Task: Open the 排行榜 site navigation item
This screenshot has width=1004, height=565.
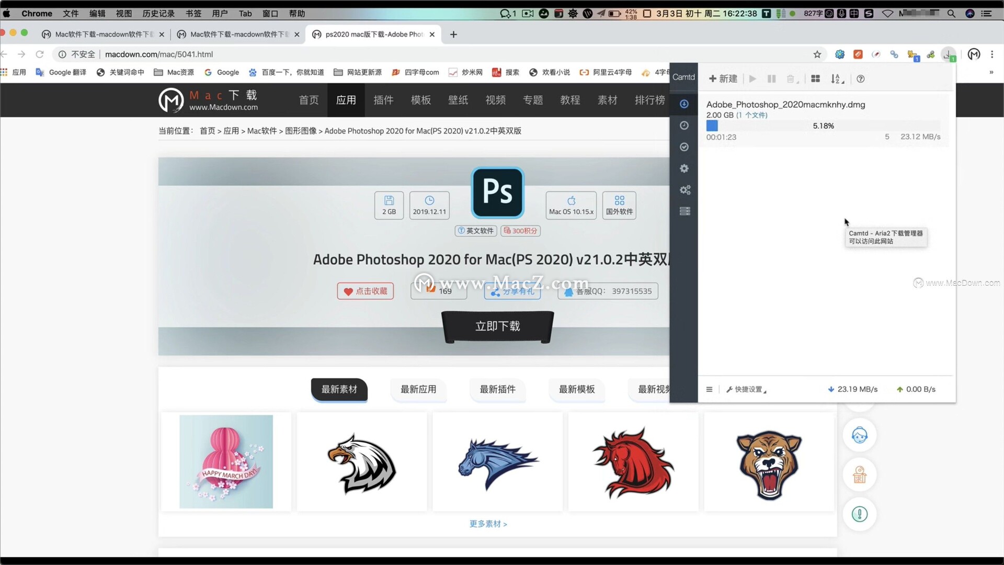Action: (x=650, y=100)
